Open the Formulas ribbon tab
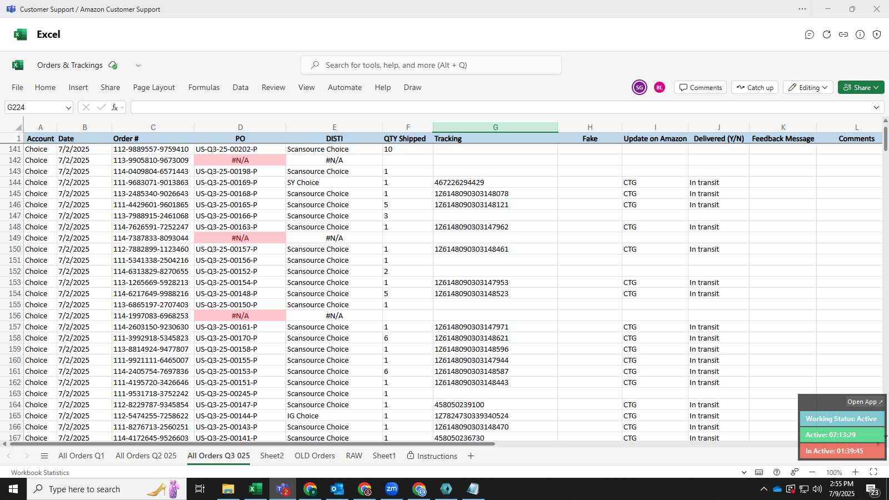889x500 pixels. pyautogui.click(x=204, y=87)
